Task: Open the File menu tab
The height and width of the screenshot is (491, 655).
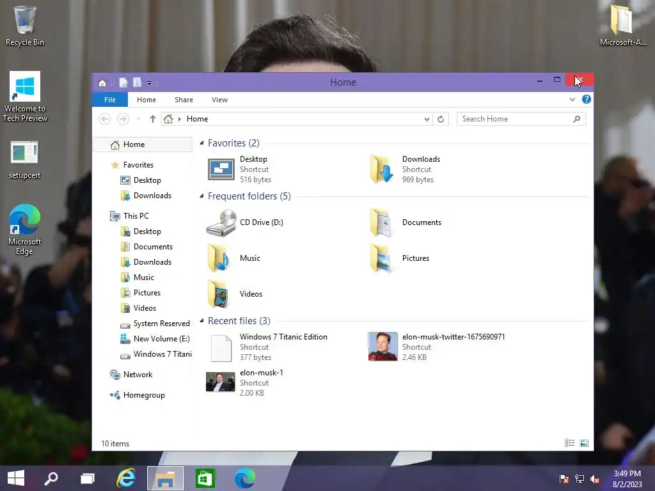Action: click(x=110, y=100)
